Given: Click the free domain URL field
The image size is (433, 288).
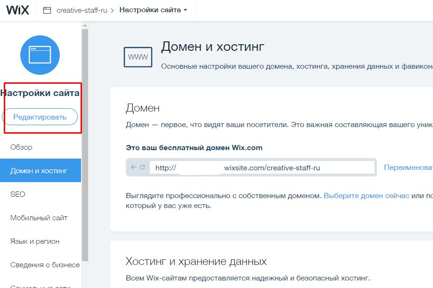Looking at the screenshot, I should (262, 168).
